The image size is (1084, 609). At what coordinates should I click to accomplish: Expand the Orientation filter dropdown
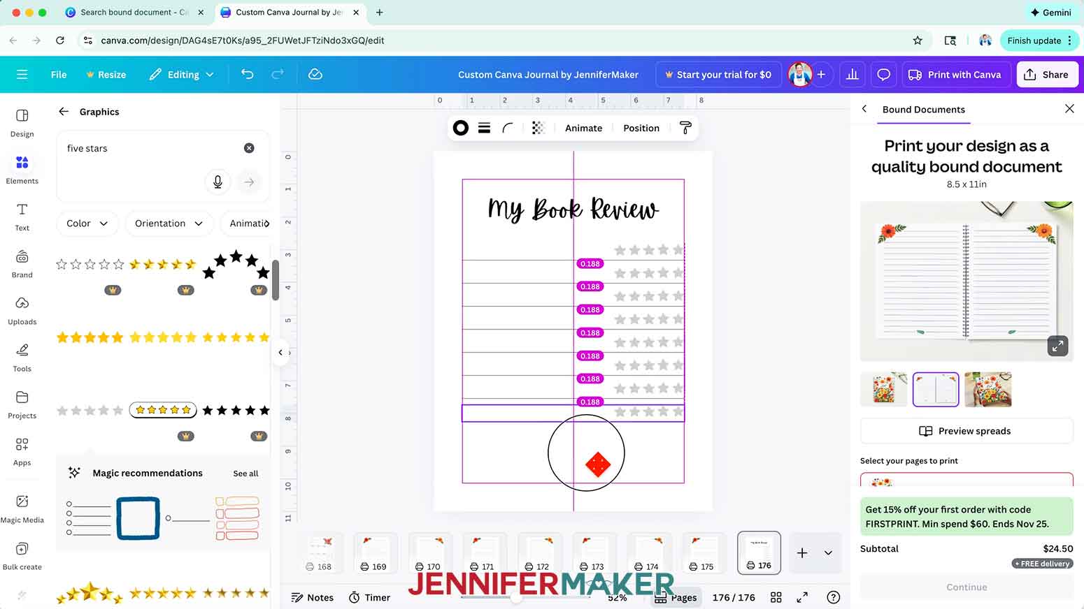coord(169,223)
